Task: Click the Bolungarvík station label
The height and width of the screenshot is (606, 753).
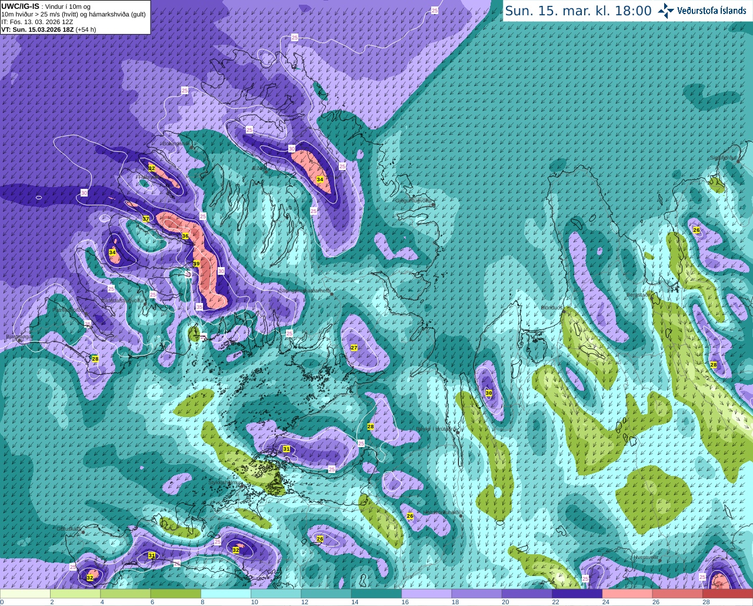Action: pos(175,143)
